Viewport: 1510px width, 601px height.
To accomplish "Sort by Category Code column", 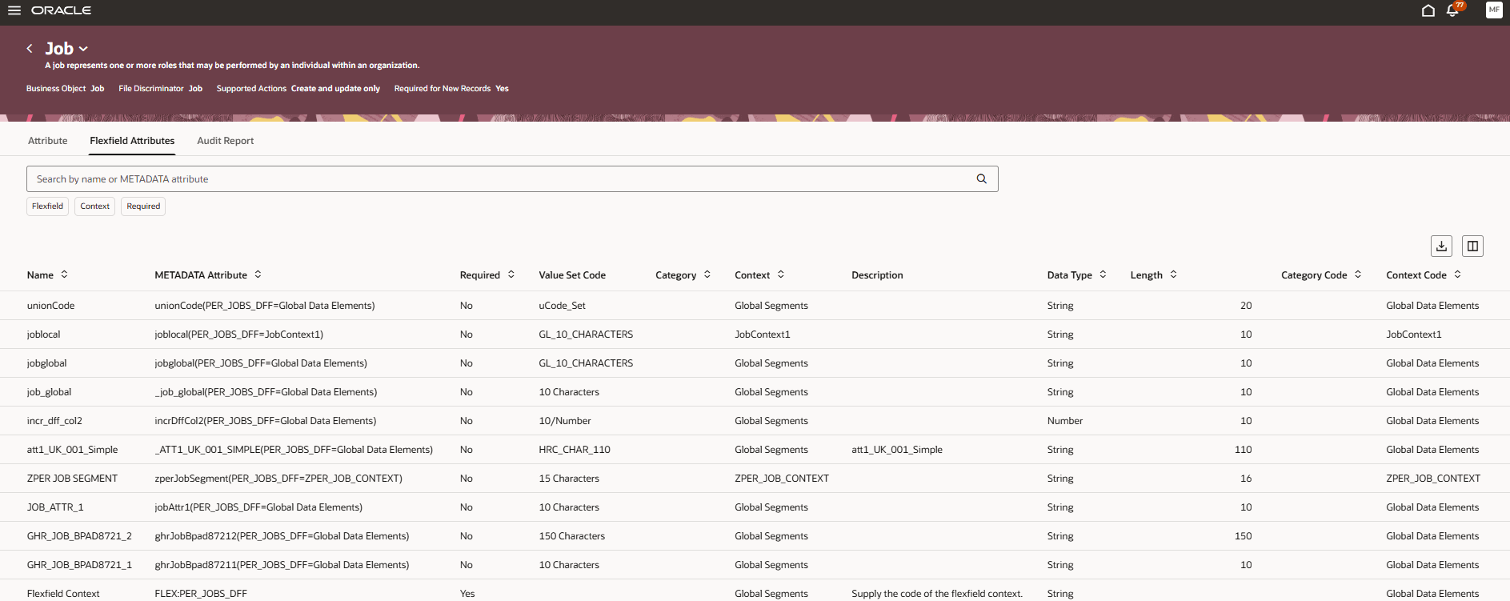I will coord(1358,274).
